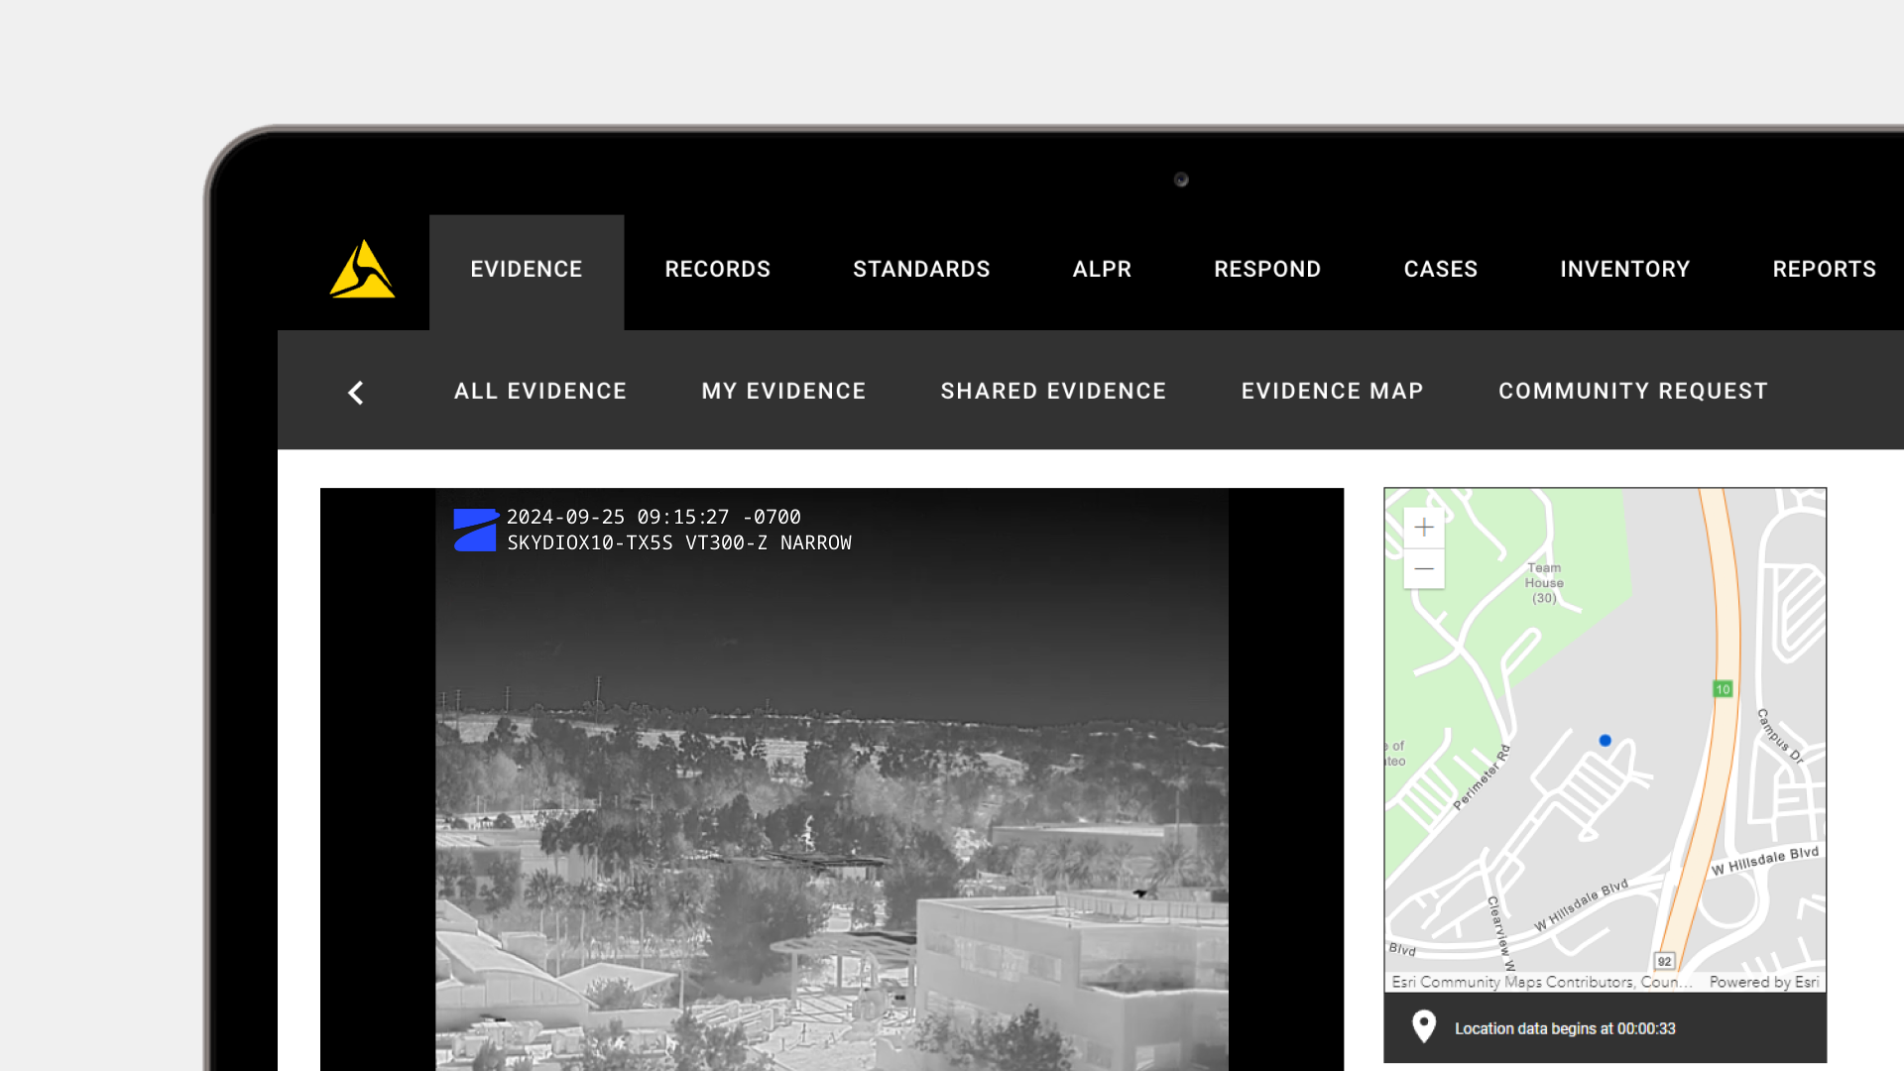Viewport: 1904px width, 1071px height.
Task: Open the EVIDENCE MAP view
Action: [x=1332, y=391]
